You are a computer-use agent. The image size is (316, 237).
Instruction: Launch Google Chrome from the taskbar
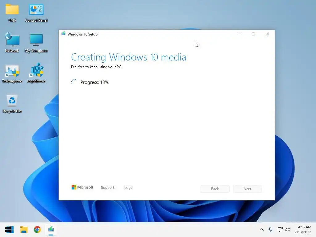point(37,230)
